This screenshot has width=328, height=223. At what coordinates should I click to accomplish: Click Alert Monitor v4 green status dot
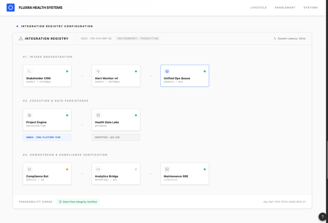(x=136, y=71)
